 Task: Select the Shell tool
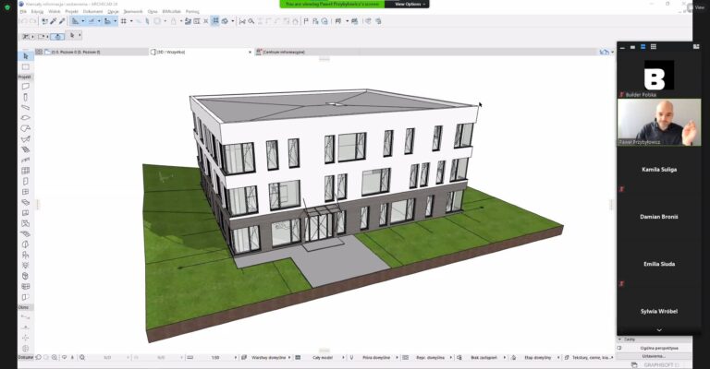tap(26, 139)
